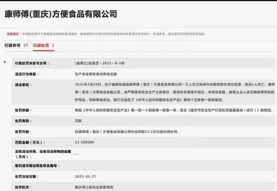Click the label 暂扣或吊销证照名称及编号
277x191 pixels.
37,166
